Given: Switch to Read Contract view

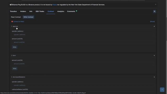Looking at the screenshot, I should point(16,17).
